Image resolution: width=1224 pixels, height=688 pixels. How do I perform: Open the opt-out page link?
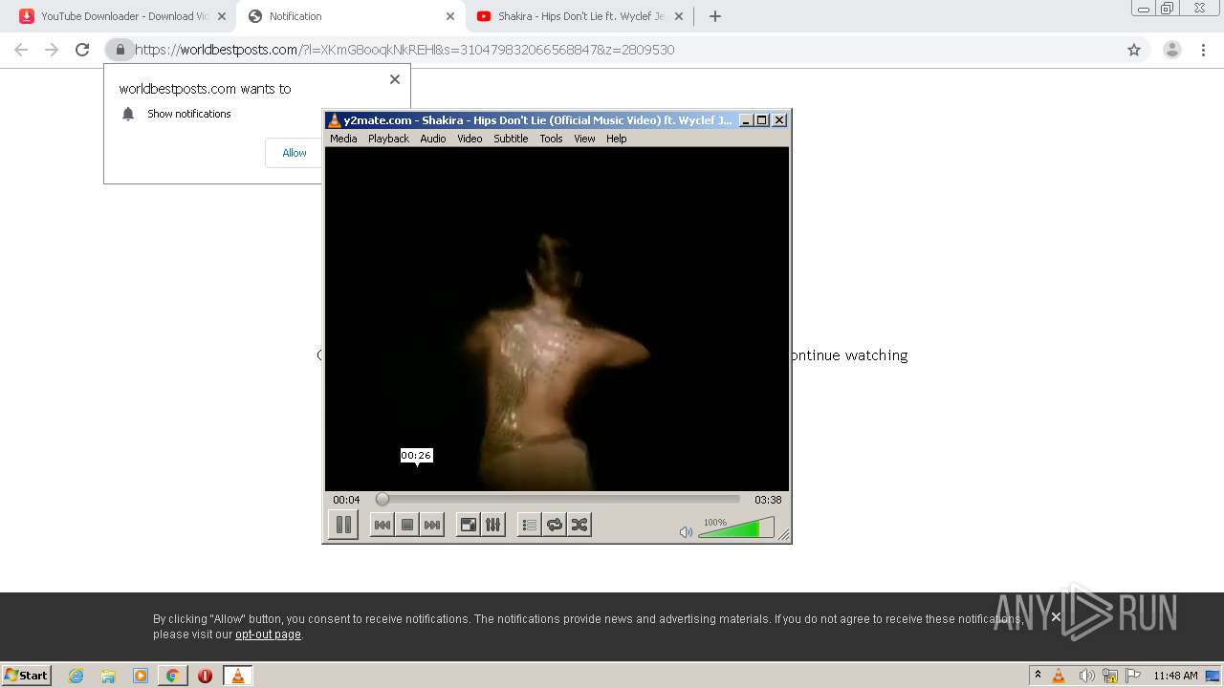pyautogui.click(x=268, y=634)
